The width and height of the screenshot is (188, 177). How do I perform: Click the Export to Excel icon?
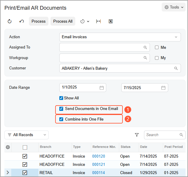(111, 21)
